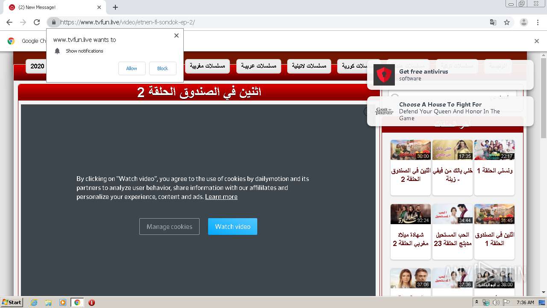Click the page vertical scrollbar
547x308 pixels.
544,98
